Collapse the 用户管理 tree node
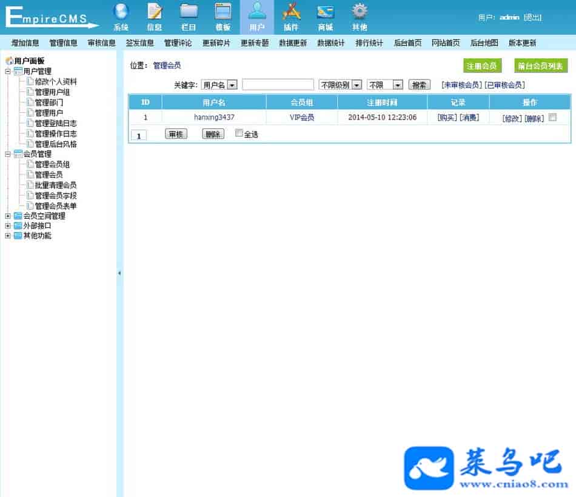The width and height of the screenshot is (576, 497). click(8, 72)
